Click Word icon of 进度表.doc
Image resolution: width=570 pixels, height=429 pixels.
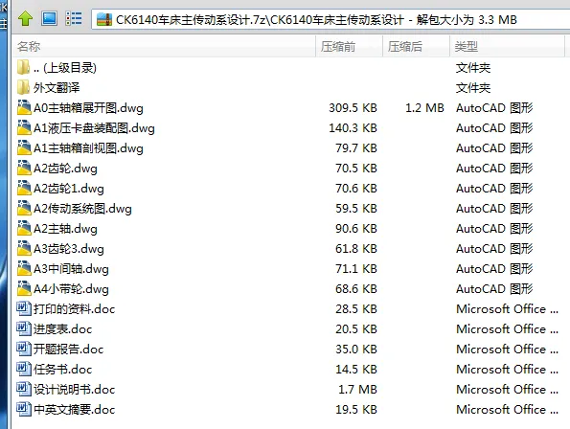click(24, 328)
